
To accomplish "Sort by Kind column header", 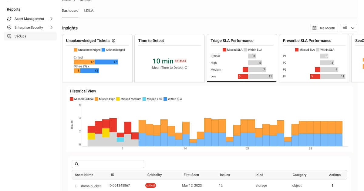I will click(260, 175).
